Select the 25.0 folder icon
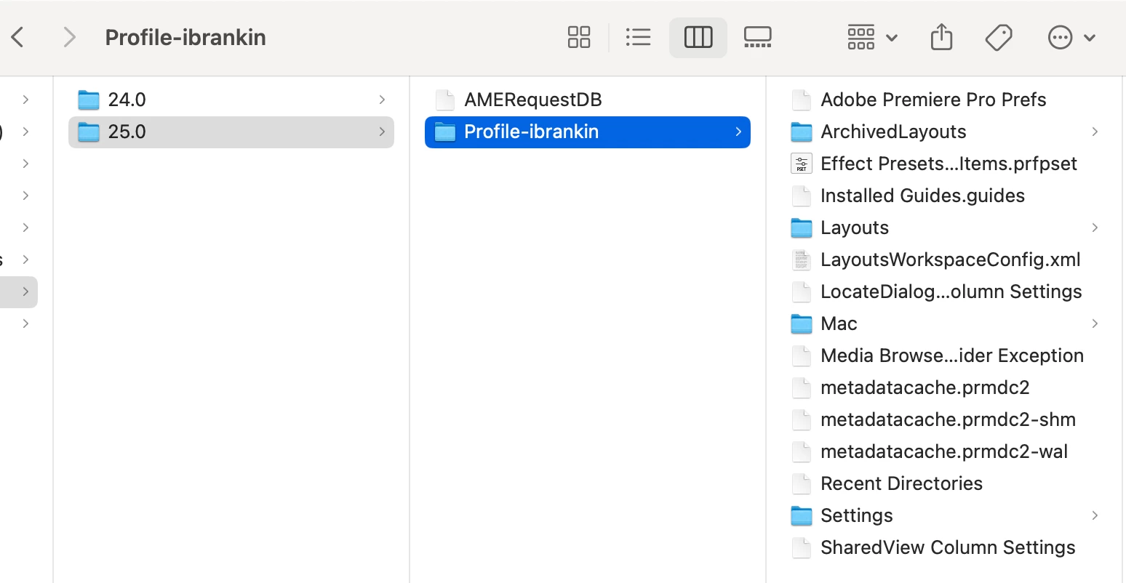Image resolution: width=1126 pixels, height=583 pixels. (x=89, y=132)
